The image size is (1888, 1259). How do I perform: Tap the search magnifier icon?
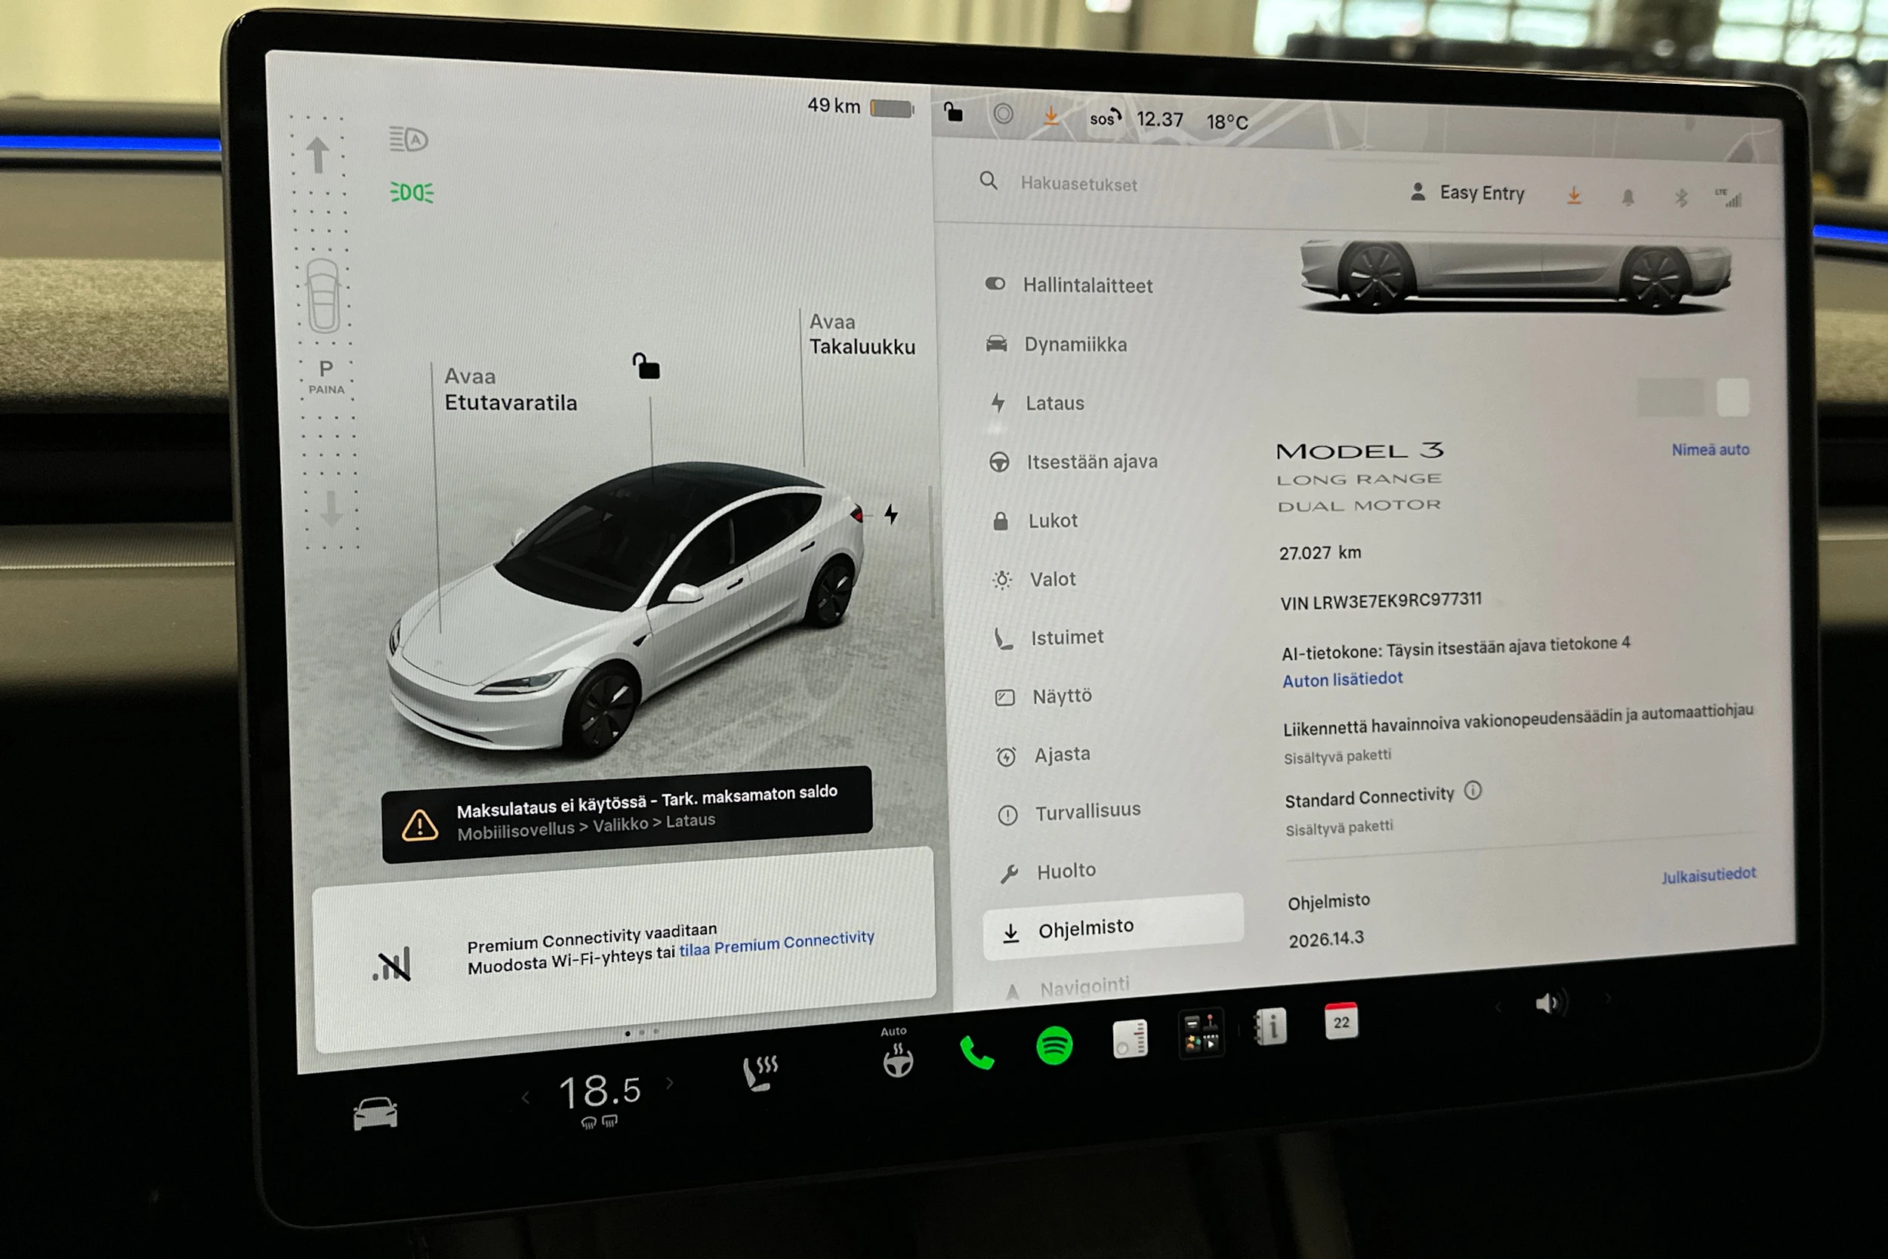click(x=988, y=181)
